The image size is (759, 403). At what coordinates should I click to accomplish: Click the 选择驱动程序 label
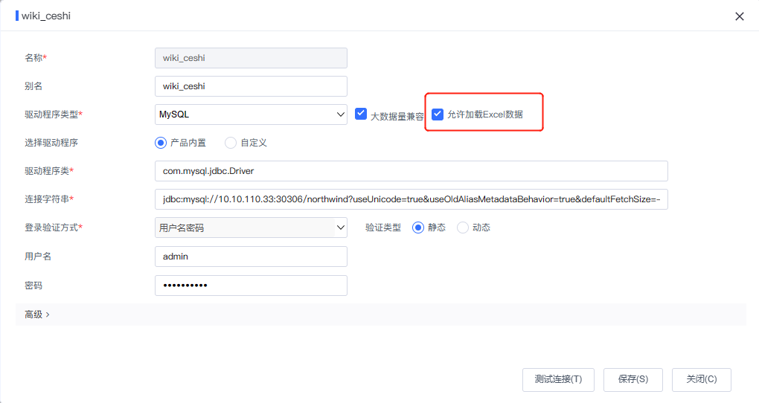51,143
